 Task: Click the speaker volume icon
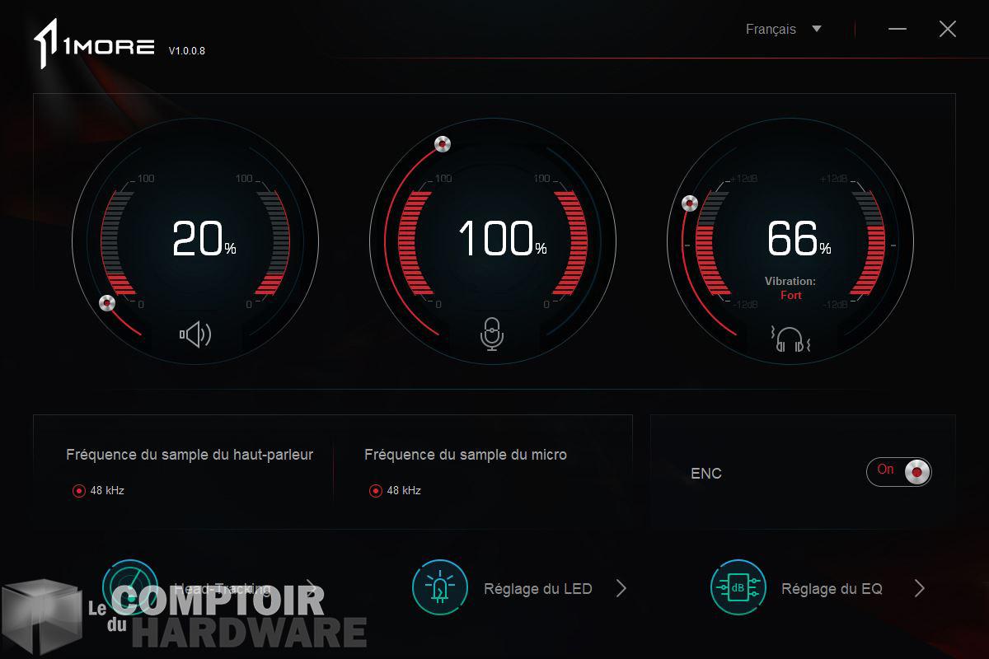coord(195,334)
